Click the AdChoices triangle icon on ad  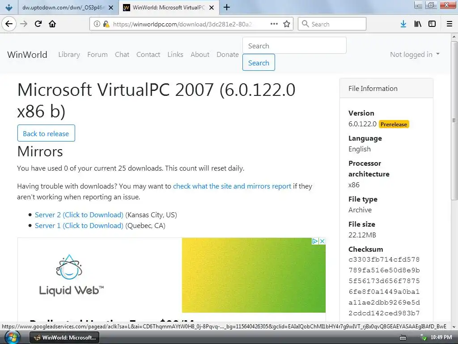tap(315, 241)
